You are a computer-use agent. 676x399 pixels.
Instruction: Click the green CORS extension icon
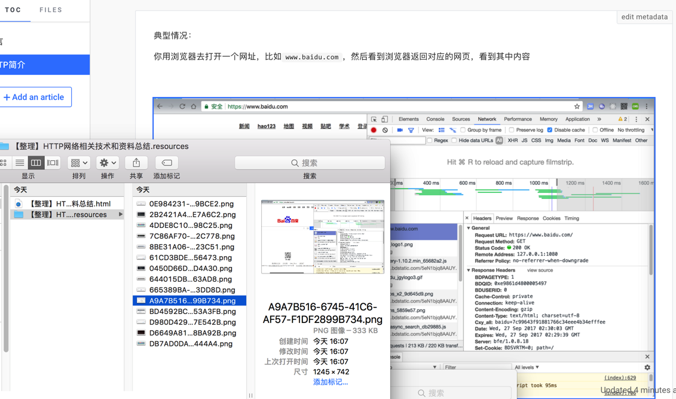(635, 106)
